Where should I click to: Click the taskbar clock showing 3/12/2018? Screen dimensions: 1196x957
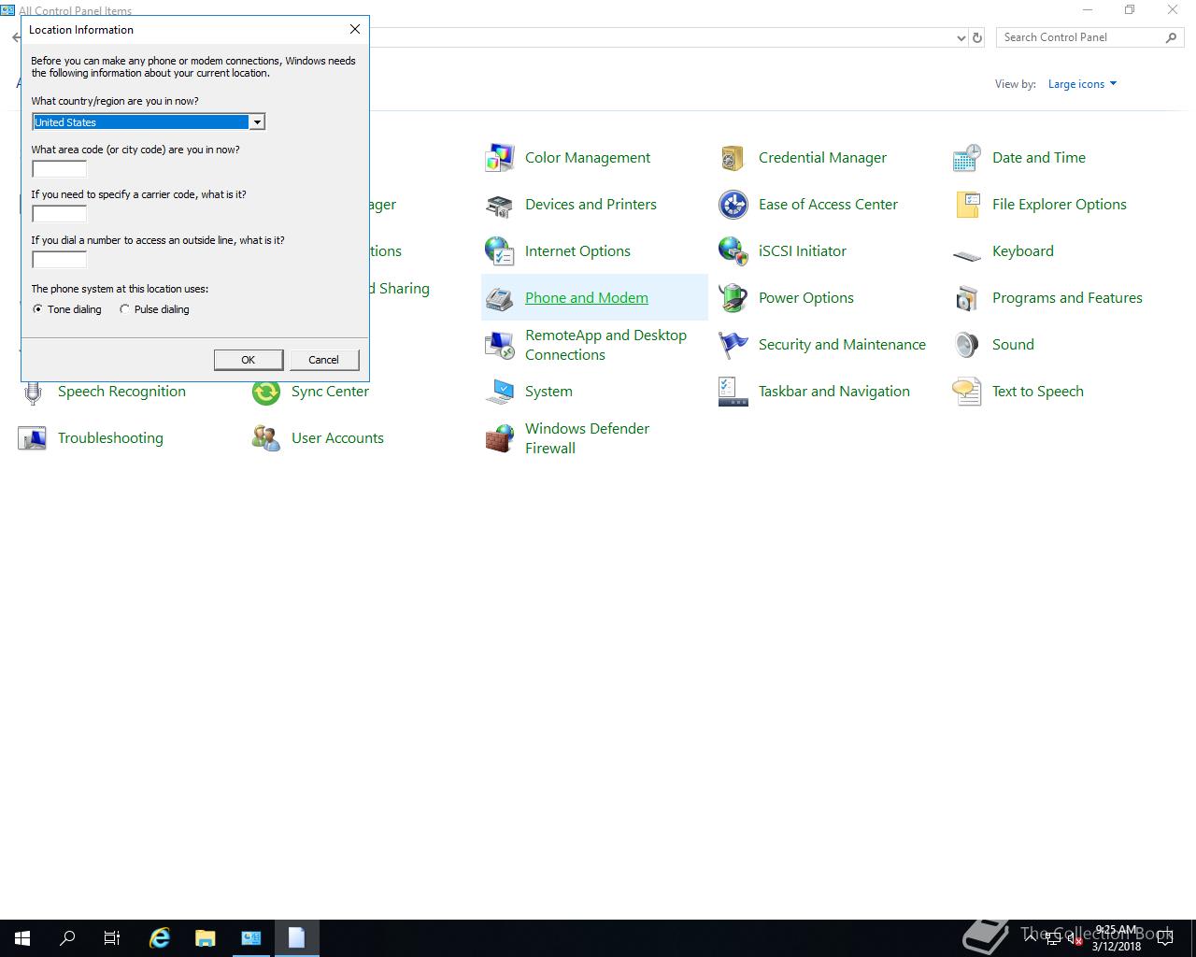pos(1116,938)
